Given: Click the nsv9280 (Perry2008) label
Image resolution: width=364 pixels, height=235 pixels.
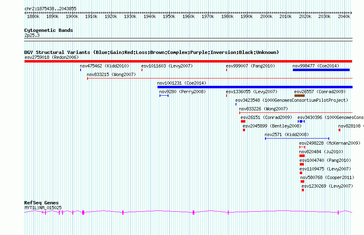Looking at the screenshot, I should tap(182, 92).
